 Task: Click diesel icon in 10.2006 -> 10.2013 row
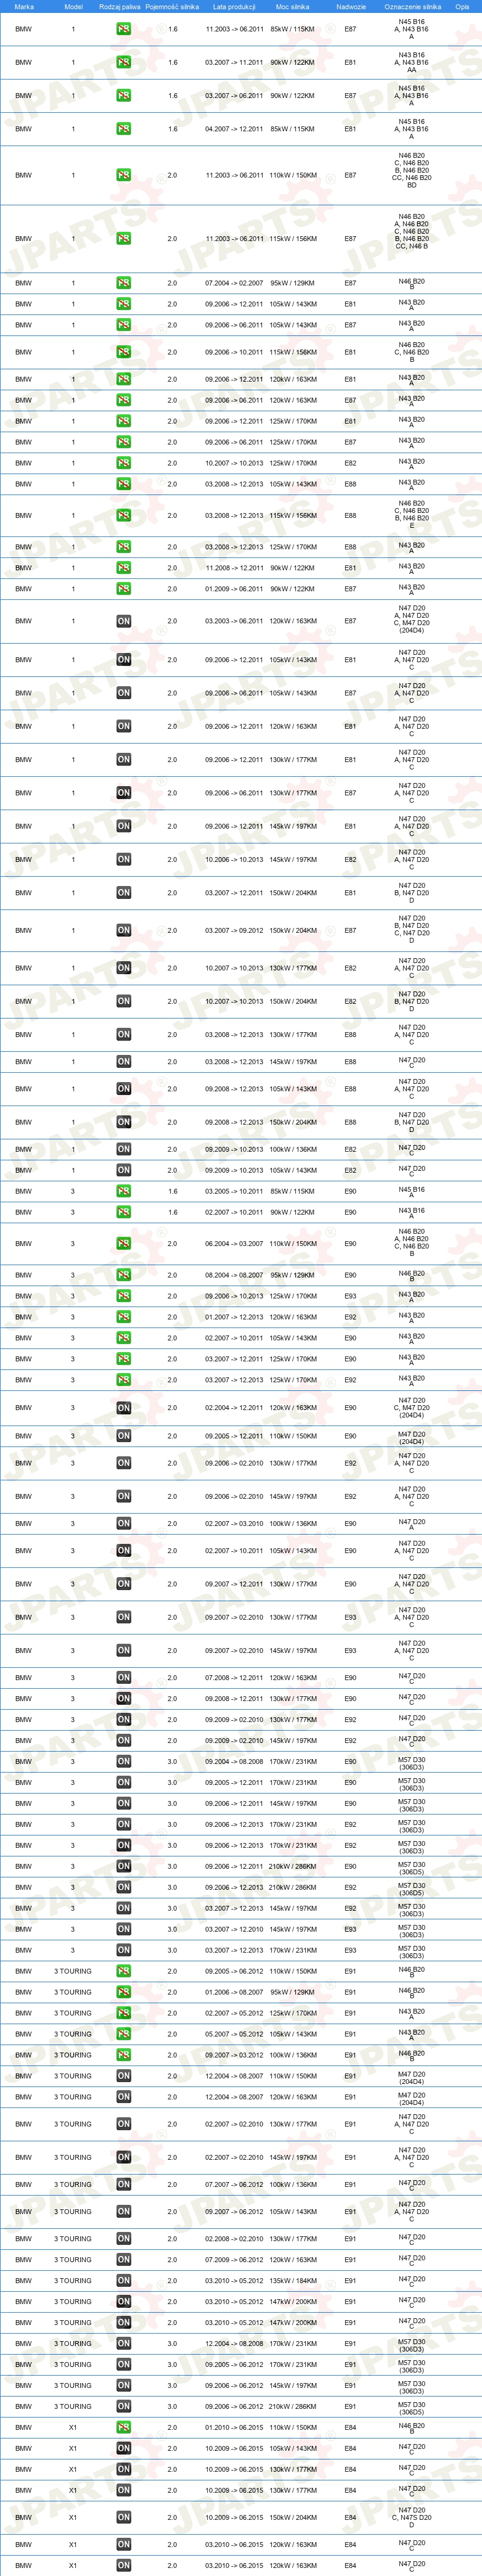(123, 860)
